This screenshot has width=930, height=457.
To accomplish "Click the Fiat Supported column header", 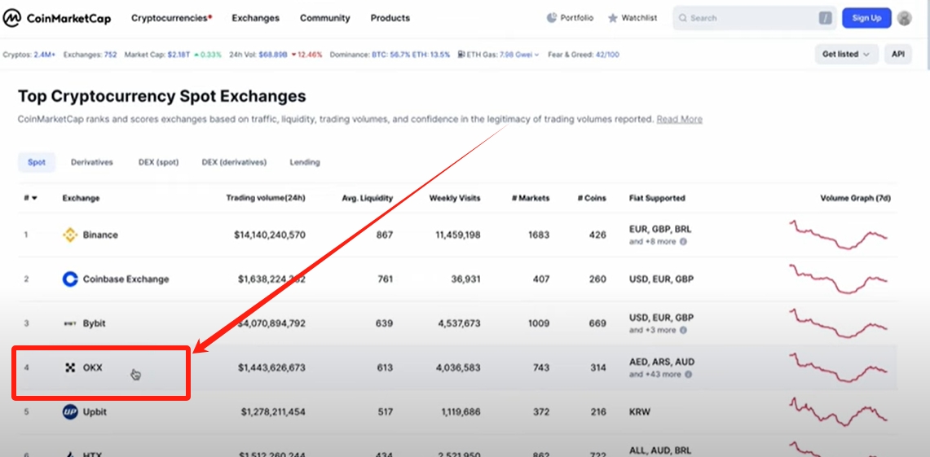I will pyautogui.click(x=657, y=198).
